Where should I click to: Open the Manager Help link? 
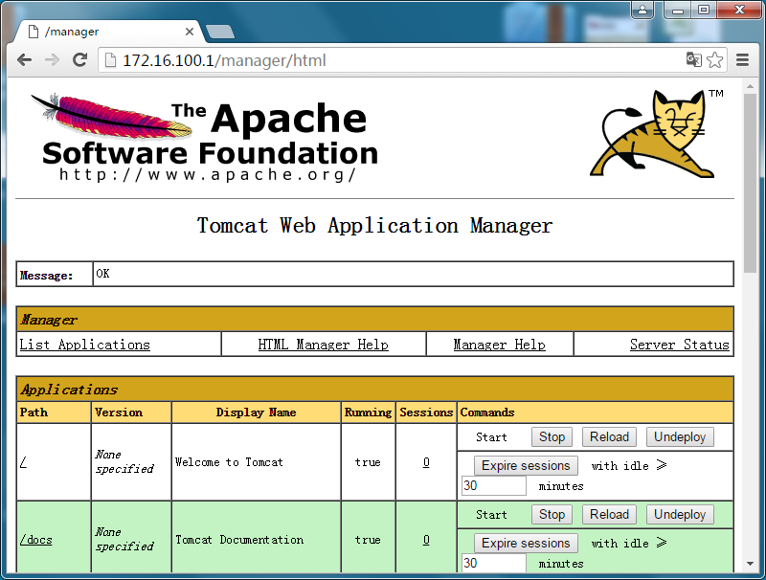[x=499, y=345]
